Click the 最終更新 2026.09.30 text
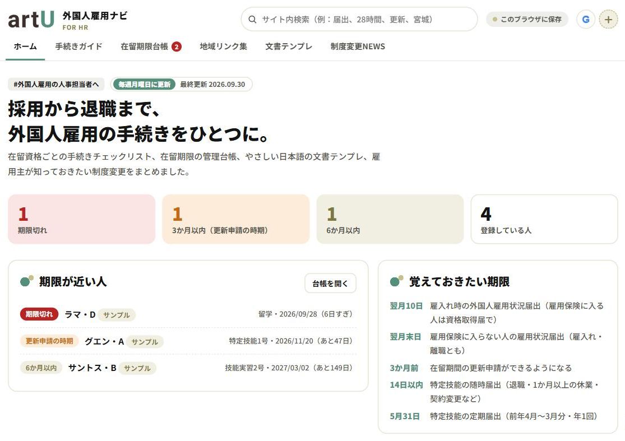This screenshot has width=625, height=441. (212, 85)
